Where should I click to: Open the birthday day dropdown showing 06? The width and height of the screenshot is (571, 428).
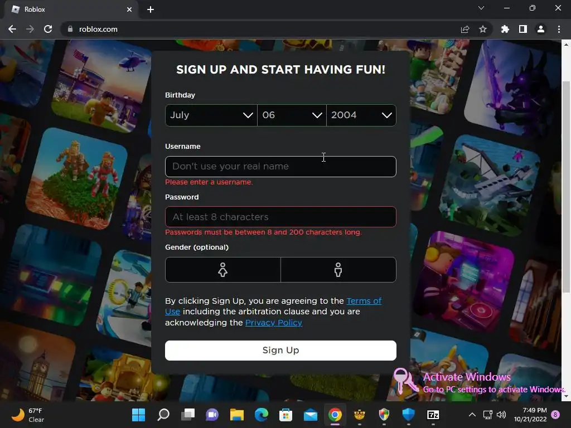pyautogui.click(x=292, y=115)
